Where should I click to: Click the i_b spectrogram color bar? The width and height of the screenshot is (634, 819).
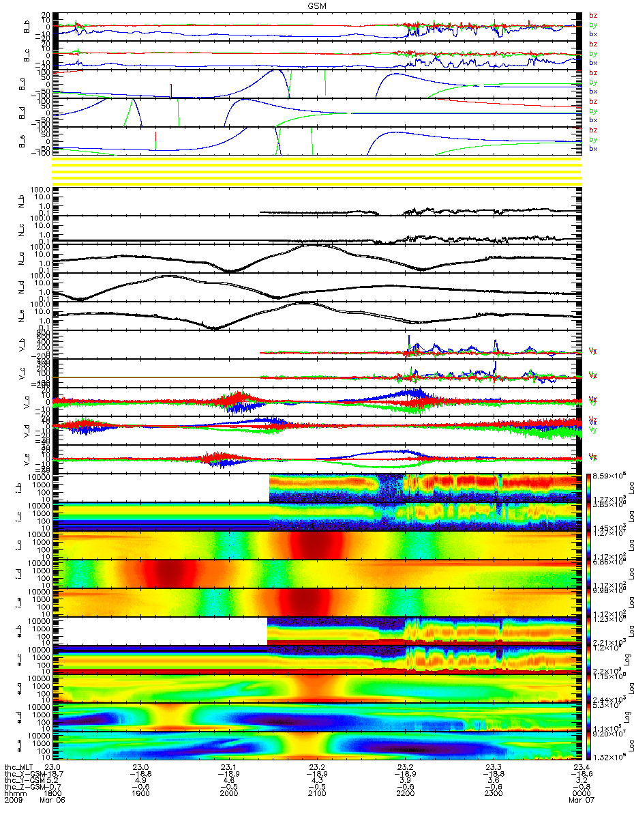click(590, 487)
